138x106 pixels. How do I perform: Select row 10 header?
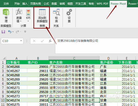[3, 100]
